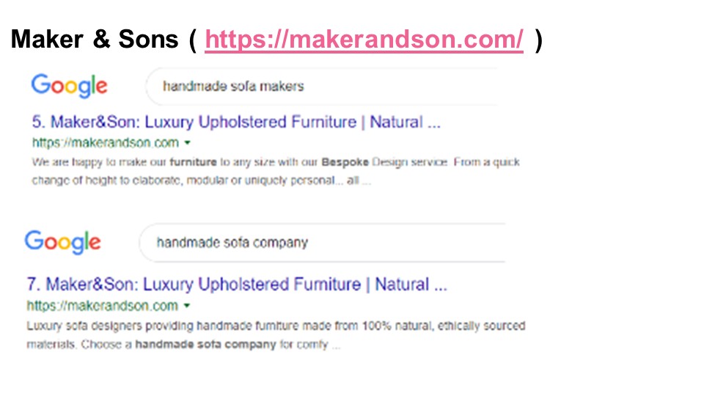Click the first result description snippet
Screen dimensions: 704x396
click(276, 171)
